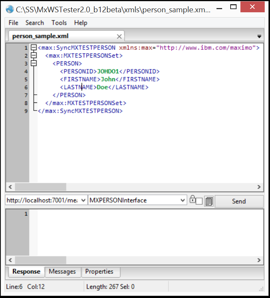Click the Length: 267 Sel: 0 status
This screenshot has width=270, height=298.
110,286
